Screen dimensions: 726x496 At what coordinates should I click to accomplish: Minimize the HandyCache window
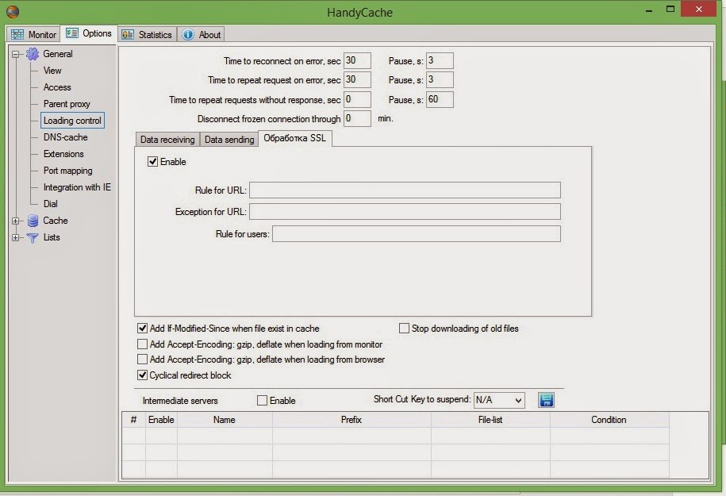649,10
